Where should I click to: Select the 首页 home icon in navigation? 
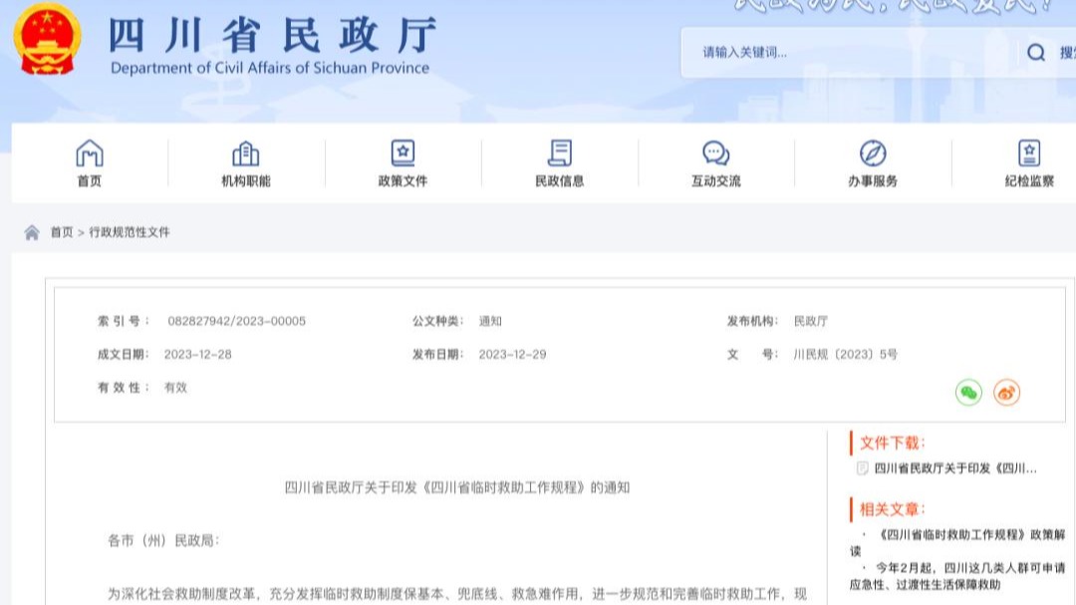89,154
